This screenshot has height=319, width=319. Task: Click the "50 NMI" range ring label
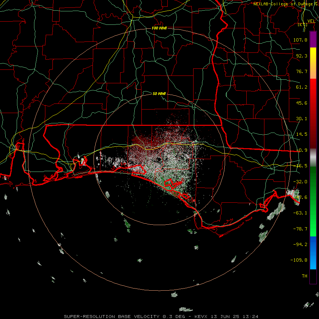tap(159, 94)
